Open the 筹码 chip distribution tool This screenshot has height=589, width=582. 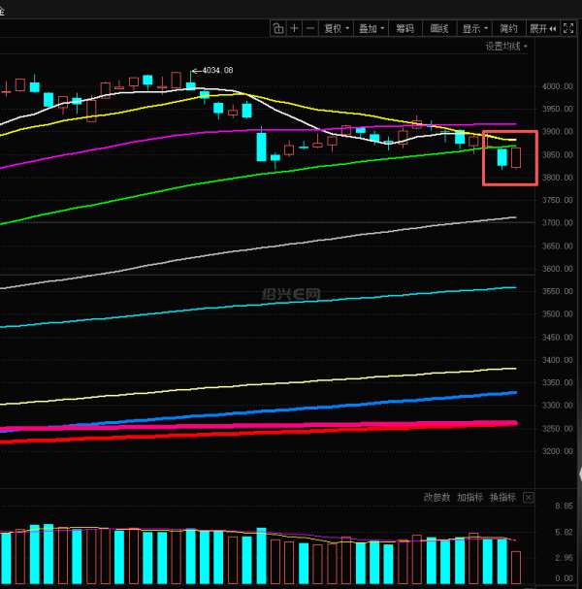point(405,28)
